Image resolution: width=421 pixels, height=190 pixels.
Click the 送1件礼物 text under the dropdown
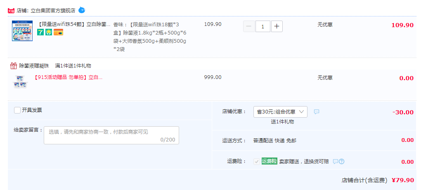tap(282, 122)
